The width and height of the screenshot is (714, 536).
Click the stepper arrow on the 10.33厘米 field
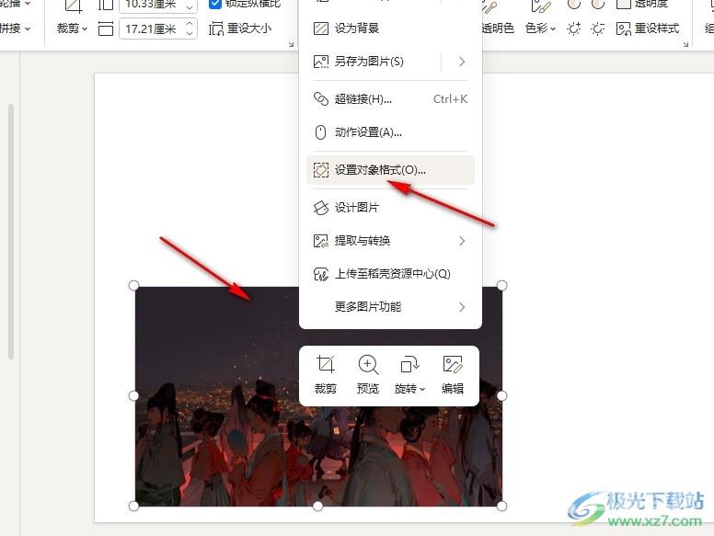pyautogui.click(x=190, y=6)
